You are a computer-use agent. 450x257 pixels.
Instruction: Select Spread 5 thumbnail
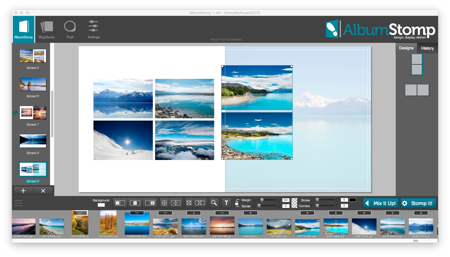(x=33, y=56)
